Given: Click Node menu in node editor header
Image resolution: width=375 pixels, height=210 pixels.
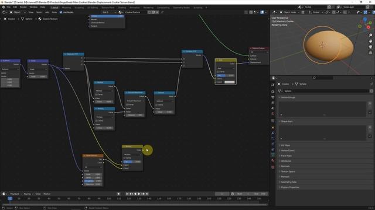Looking at the screenshot, I should [54, 12].
